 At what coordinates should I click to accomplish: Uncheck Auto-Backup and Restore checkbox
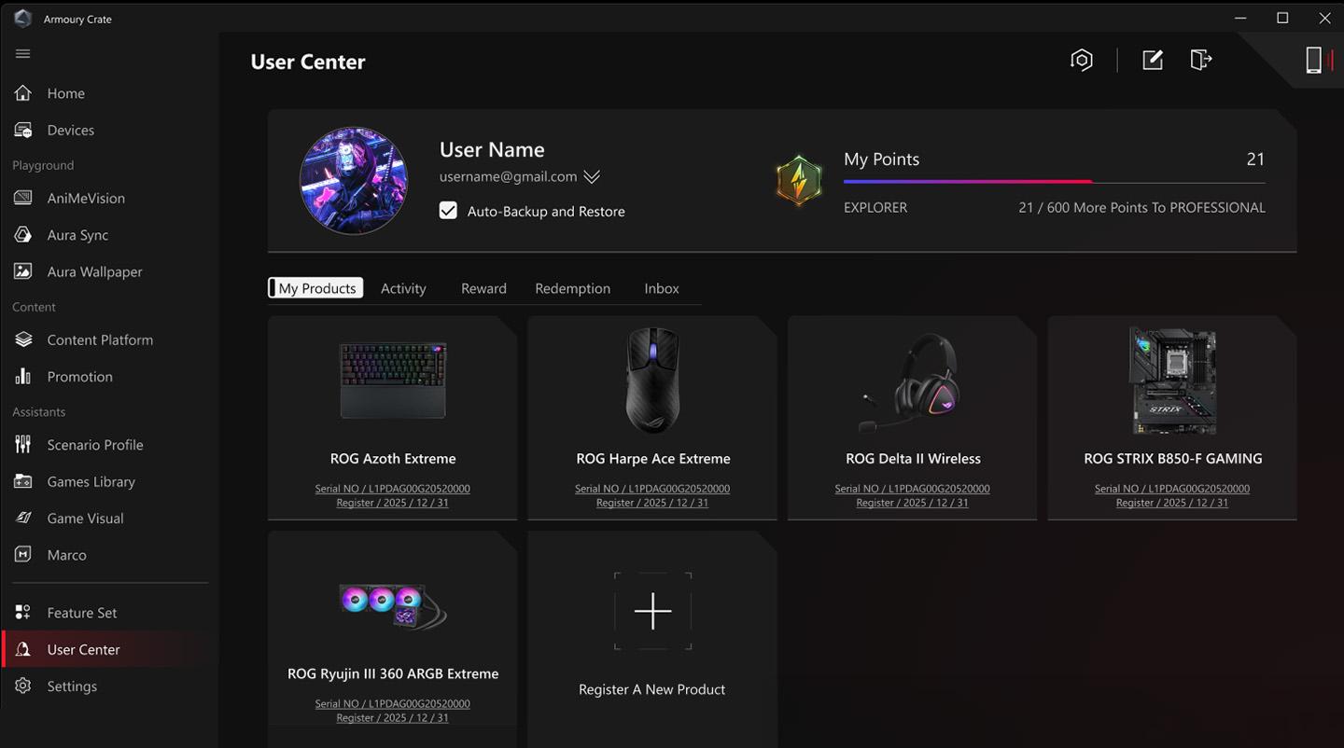tap(448, 211)
